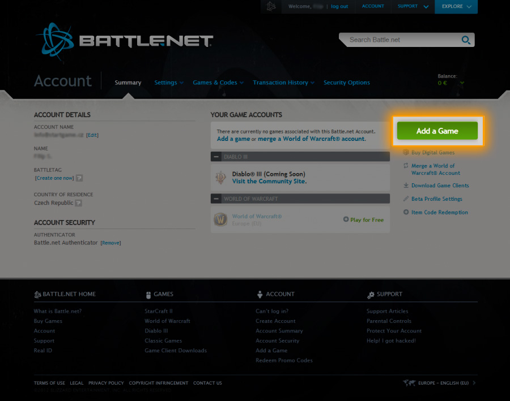510x401 pixels.
Task: Expand the Settings menu
Action: 169,83
